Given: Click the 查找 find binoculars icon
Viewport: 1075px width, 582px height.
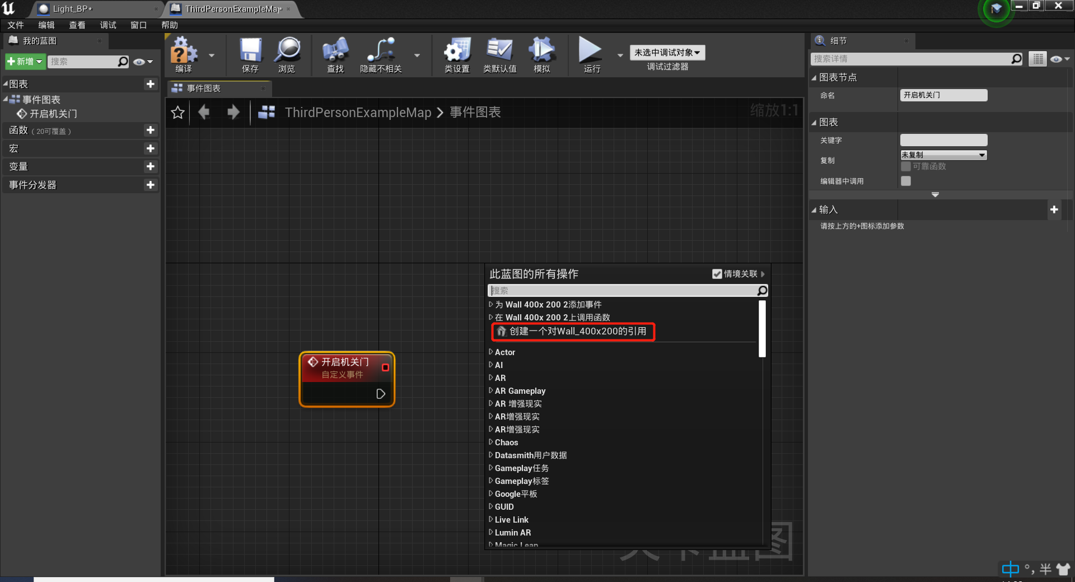Looking at the screenshot, I should 335,54.
